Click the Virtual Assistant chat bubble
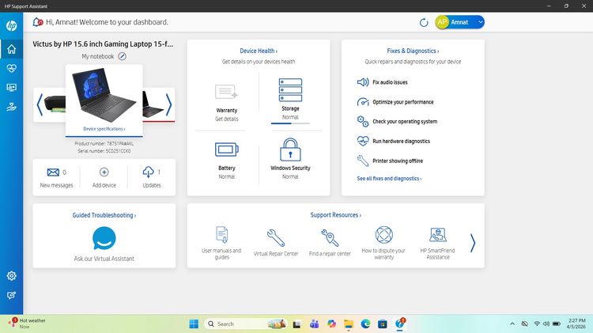The width and height of the screenshot is (593, 333). [104, 238]
